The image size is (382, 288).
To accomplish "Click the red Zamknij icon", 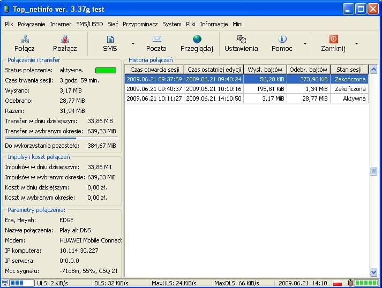I will pos(333,39).
